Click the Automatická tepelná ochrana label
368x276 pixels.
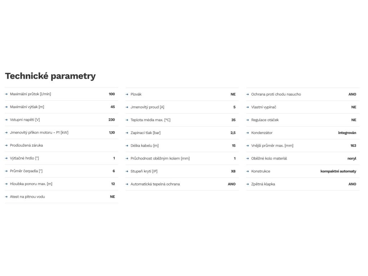click(155, 184)
